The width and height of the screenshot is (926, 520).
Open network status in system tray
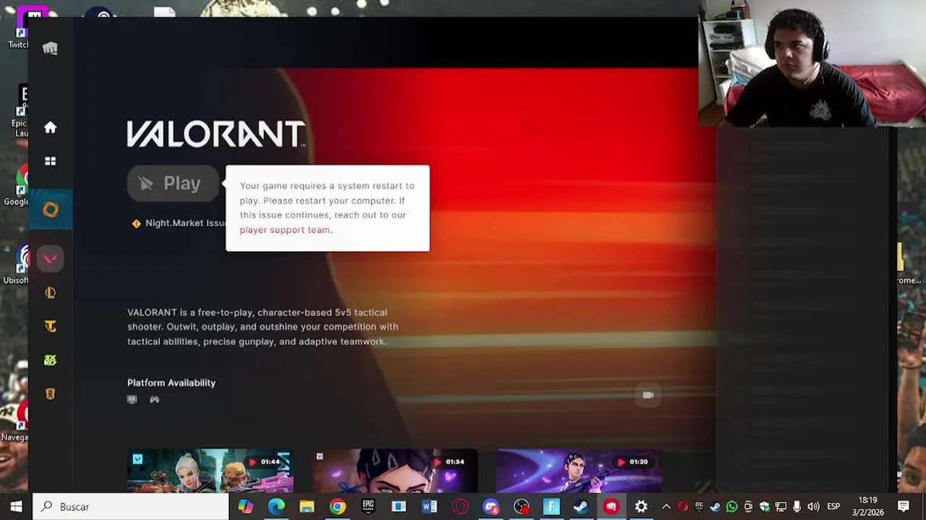click(781, 506)
